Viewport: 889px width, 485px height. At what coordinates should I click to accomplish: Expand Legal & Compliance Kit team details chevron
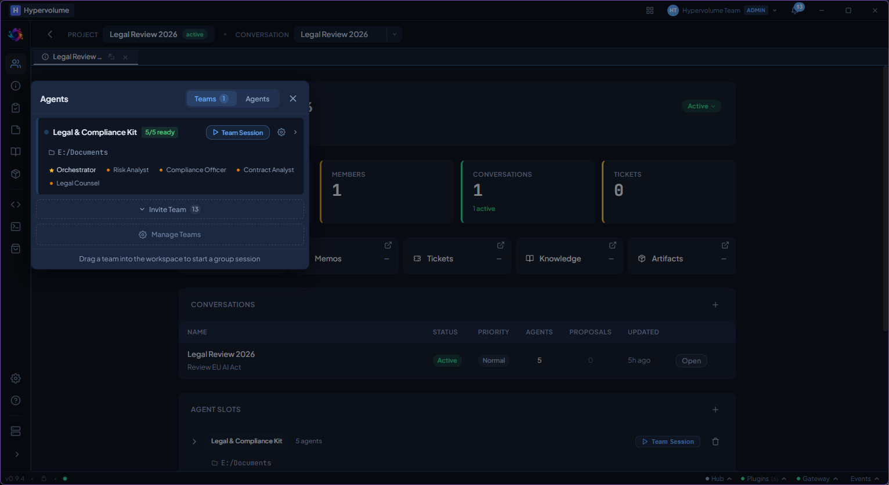click(295, 132)
